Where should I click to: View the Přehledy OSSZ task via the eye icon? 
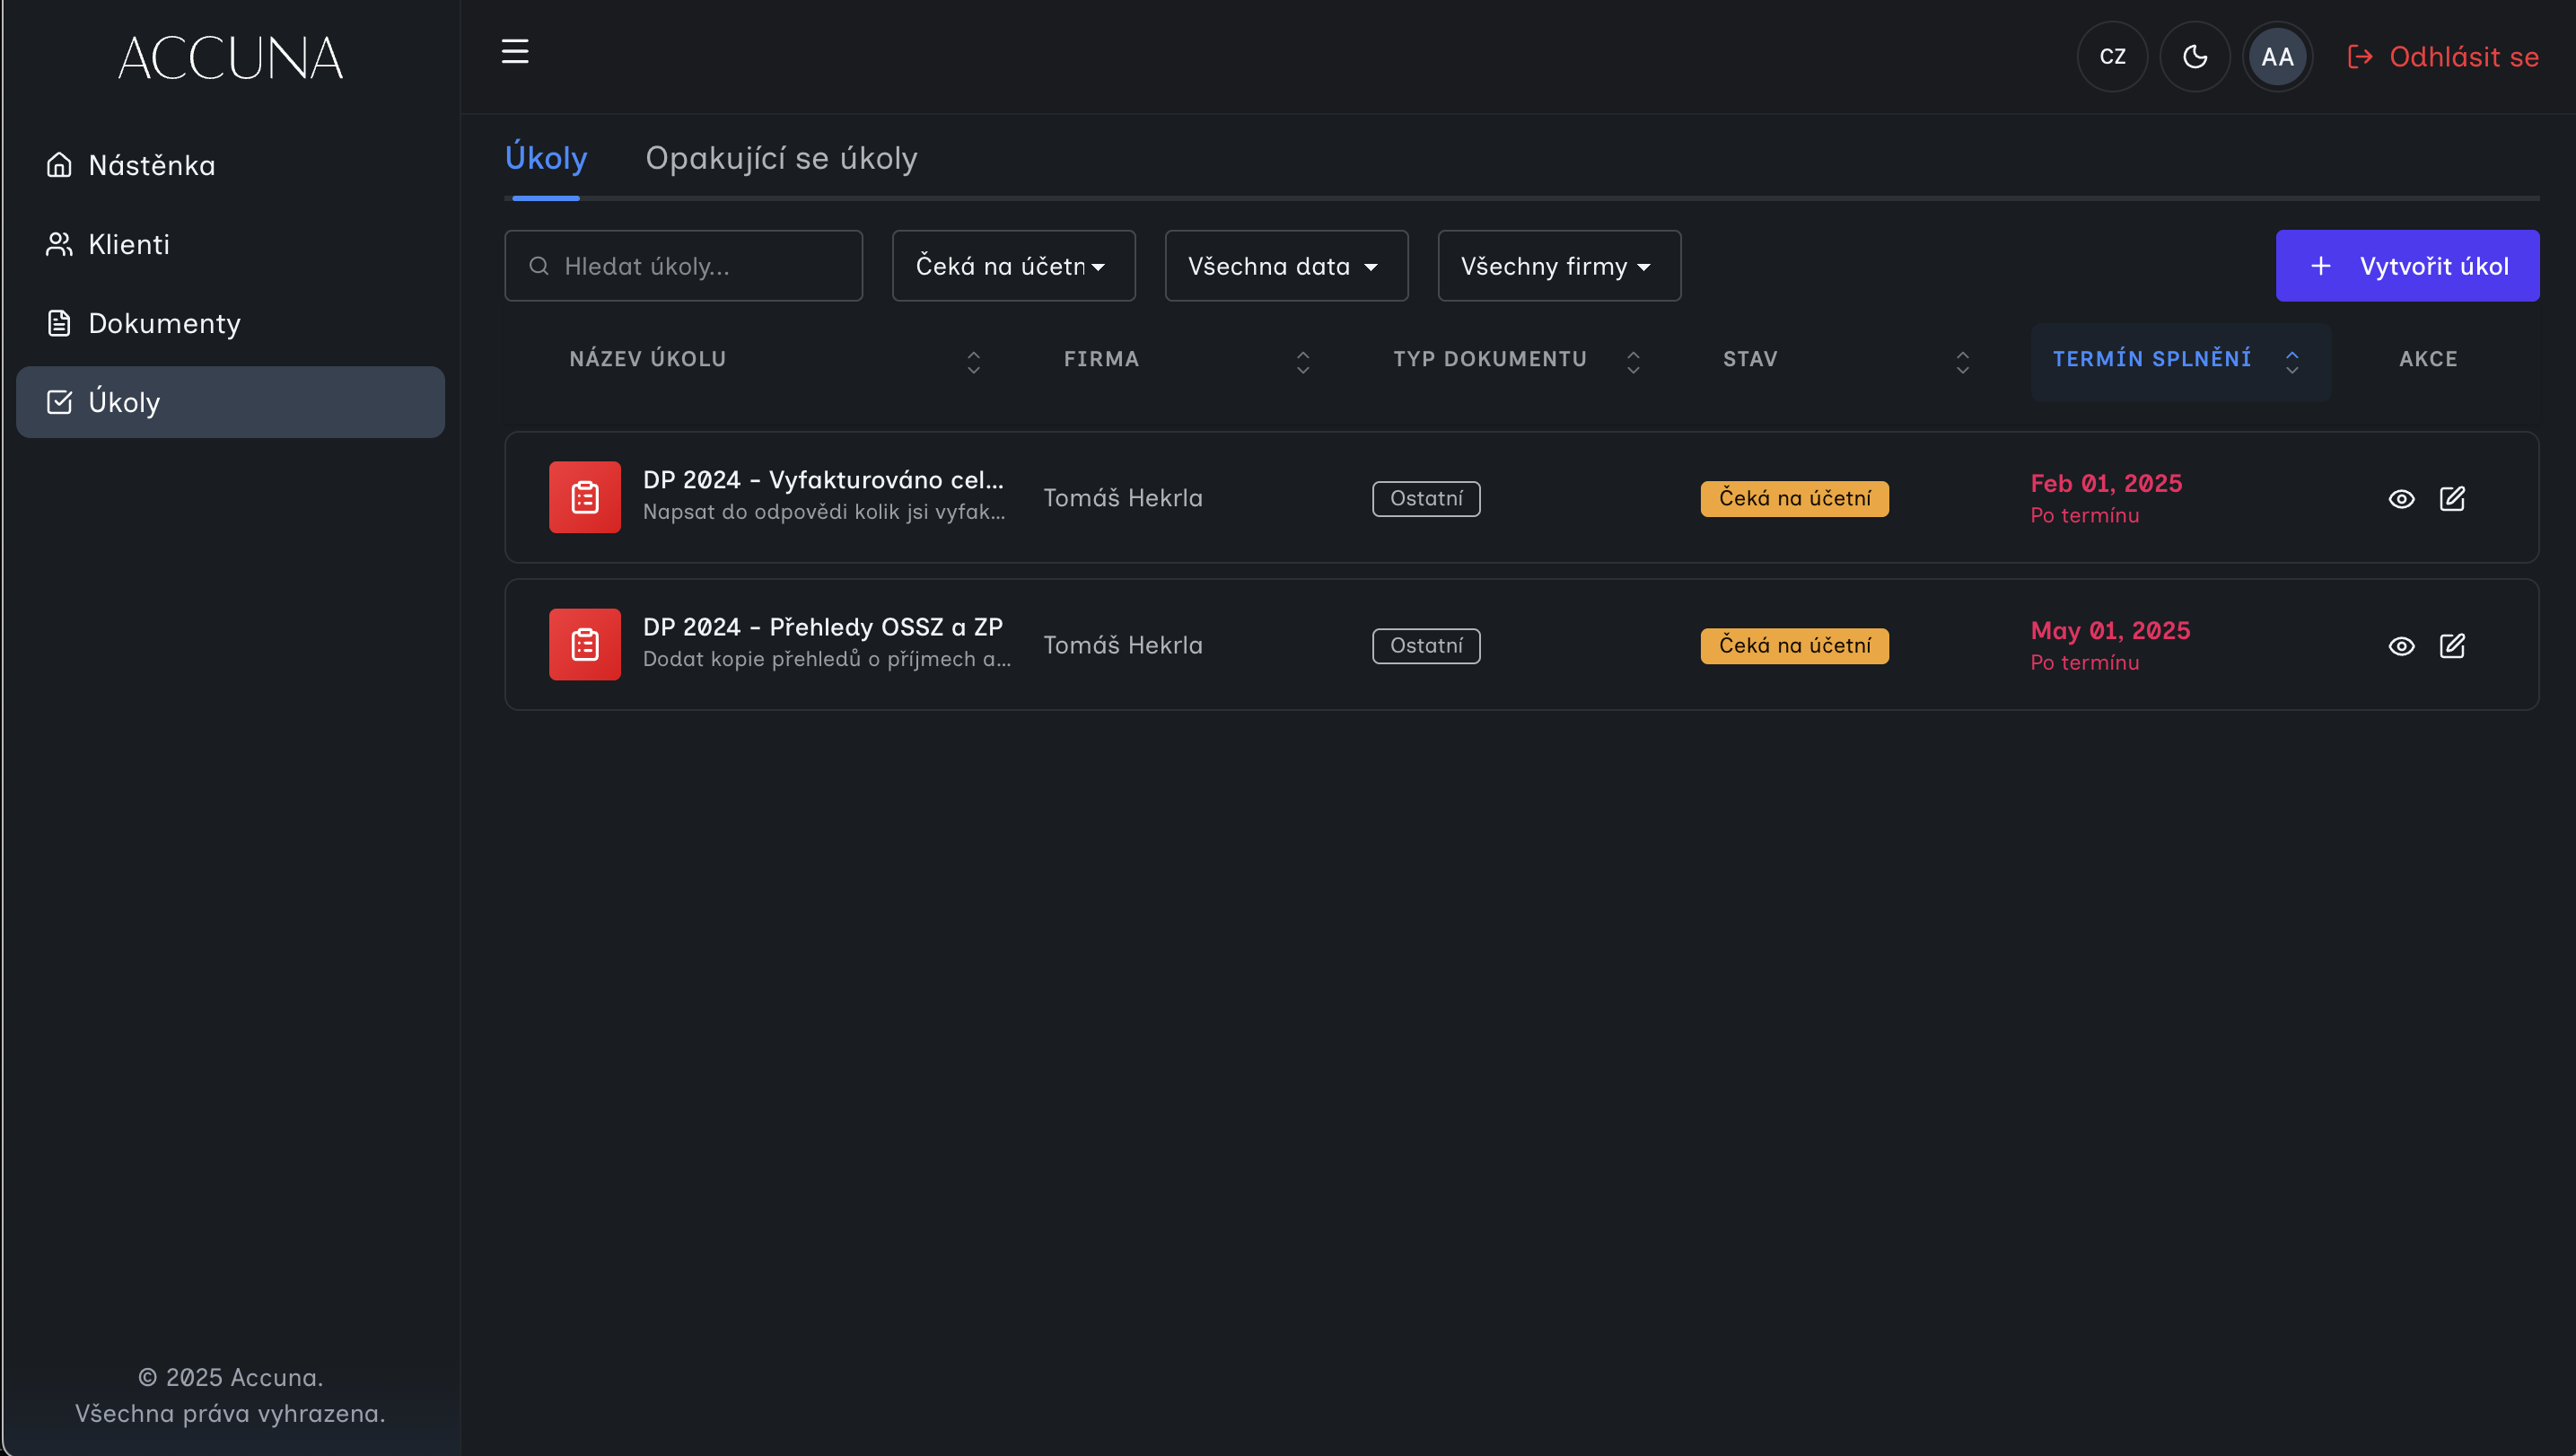(2401, 646)
